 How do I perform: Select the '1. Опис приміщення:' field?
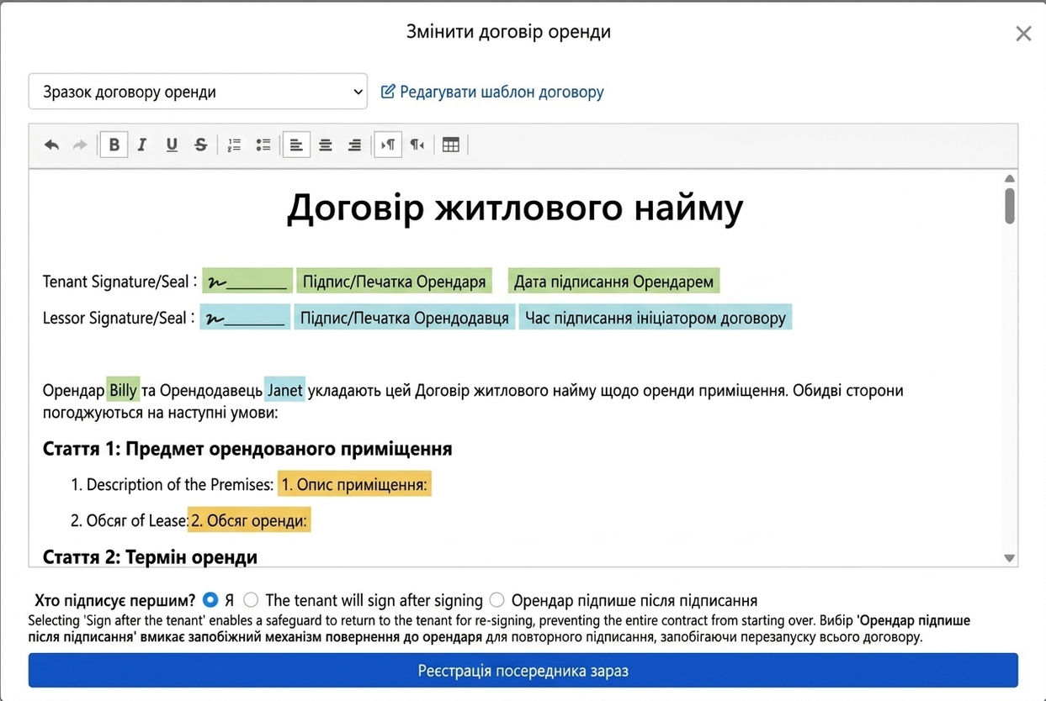[354, 484]
